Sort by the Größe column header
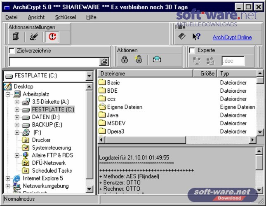 point(205,73)
